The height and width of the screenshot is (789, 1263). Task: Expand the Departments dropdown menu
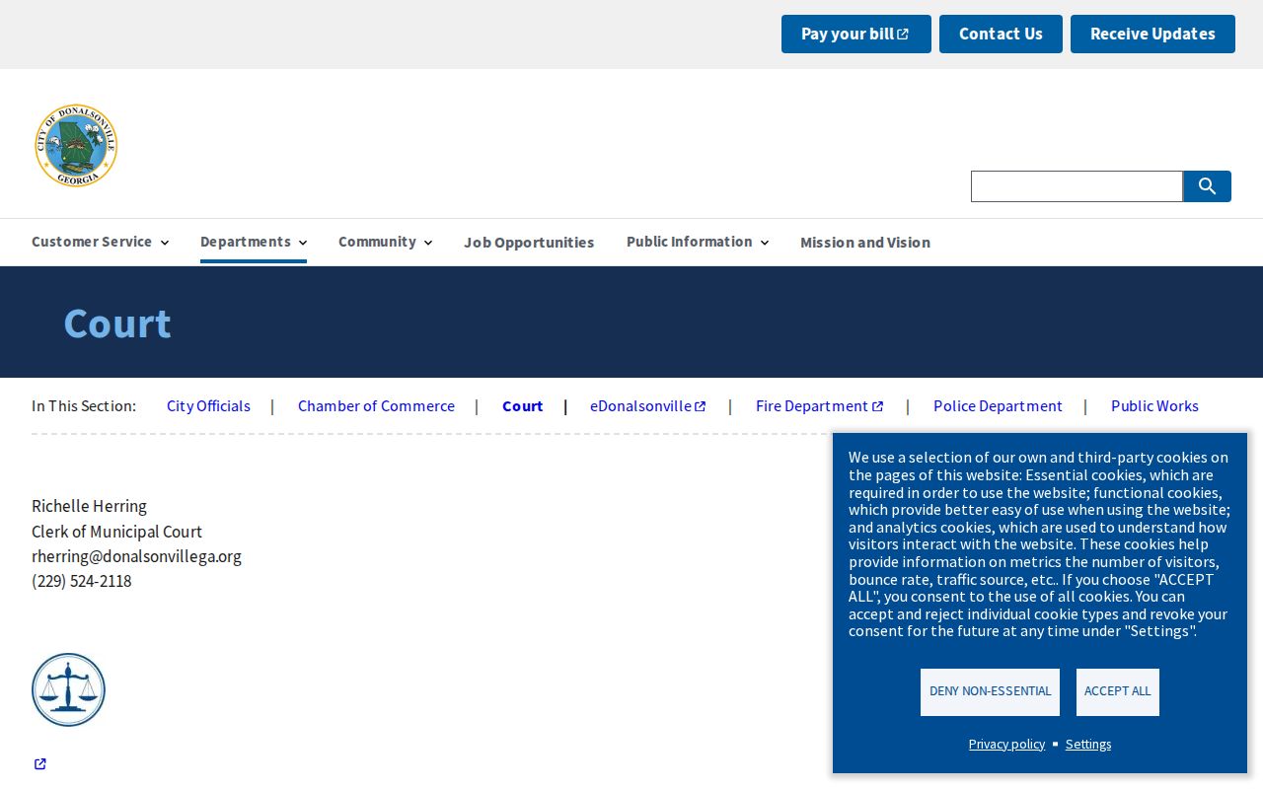point(254,242)
